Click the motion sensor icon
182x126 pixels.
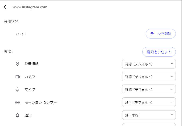coord(17,102)
